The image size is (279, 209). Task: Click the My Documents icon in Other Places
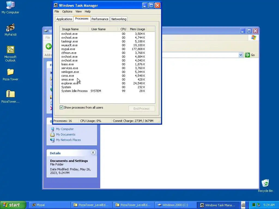pyautogui.click(x=52, y=134)
